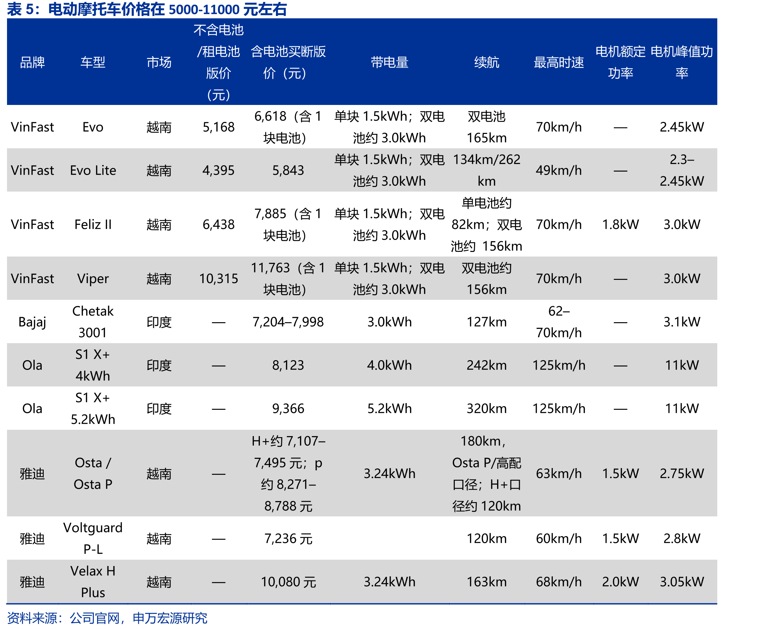Click the '2.75kW' peak power cell
This screenshot has width=772, height=629.
point(682,473)
